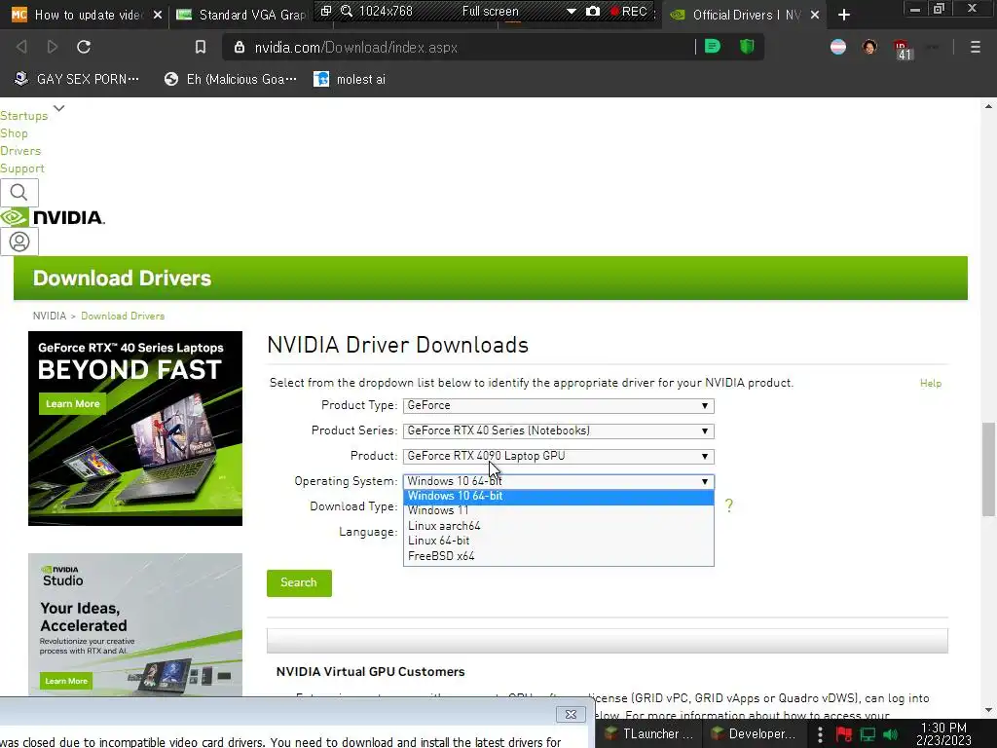Open the 'Eh (Malicious Goa…' bookmark
Image resolution: width=997 pixels, height=748 pixels.
[x=230, y=79]
